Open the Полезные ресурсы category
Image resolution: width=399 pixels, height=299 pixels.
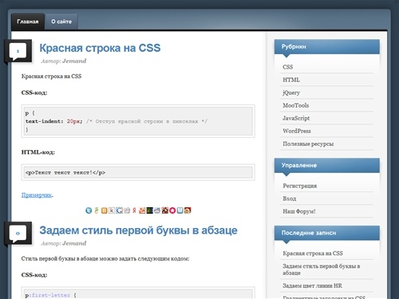(x=308, y=144)
